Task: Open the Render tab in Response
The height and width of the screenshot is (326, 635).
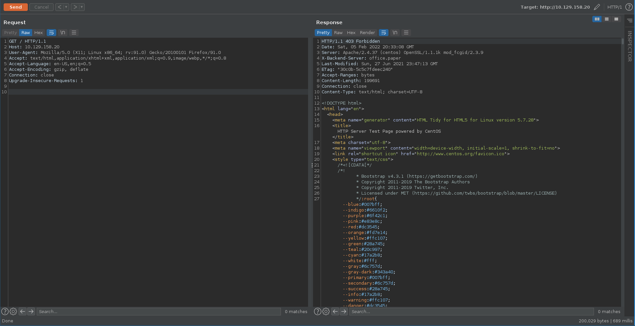Action: click(367, 32)
